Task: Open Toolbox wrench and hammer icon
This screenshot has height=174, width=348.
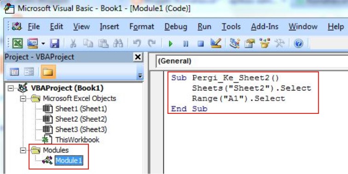Action: tap(280, 43)
